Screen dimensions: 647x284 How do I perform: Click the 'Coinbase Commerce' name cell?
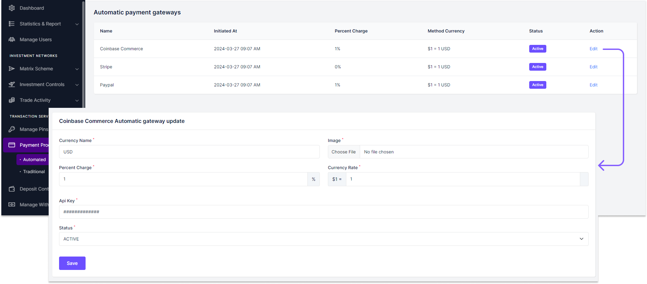(x=121, y=49)
